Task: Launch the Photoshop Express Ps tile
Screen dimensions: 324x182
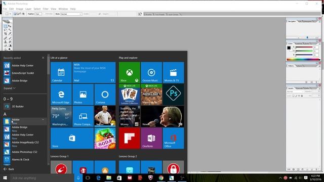Action: (173, 95)
